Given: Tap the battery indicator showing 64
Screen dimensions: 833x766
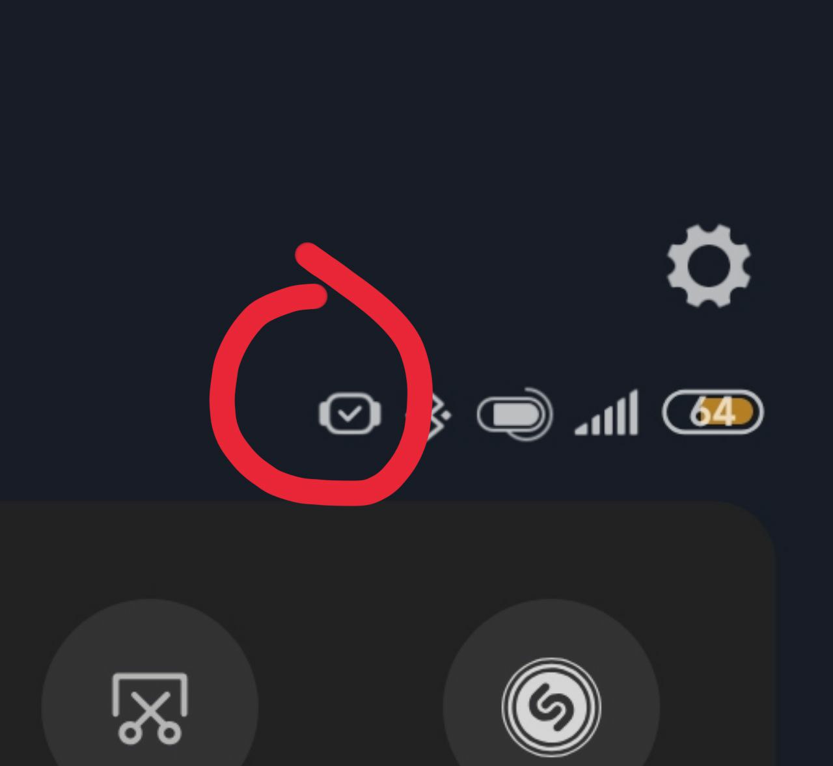Looking at the screenshot, I should 713,412.
